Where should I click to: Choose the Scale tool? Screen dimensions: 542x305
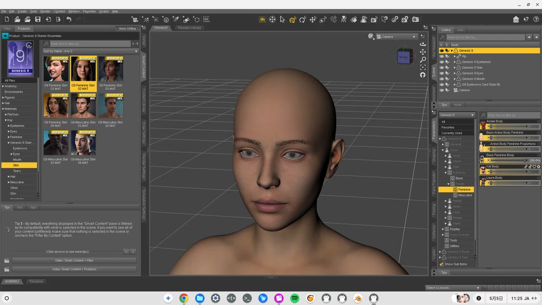(x=323, y=19)
